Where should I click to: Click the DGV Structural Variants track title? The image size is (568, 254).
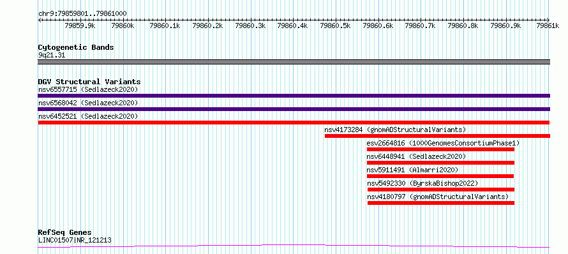[x=89, y=82]
